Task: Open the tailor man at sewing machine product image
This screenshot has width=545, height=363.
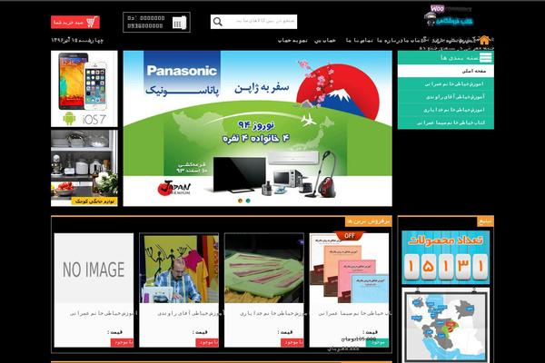Action: [179, 269]
